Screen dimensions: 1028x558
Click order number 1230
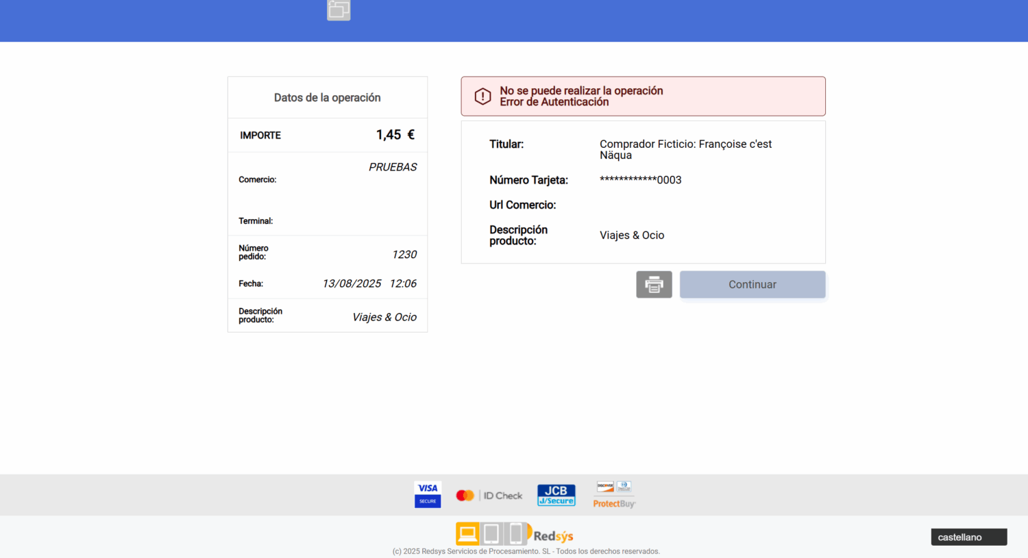click(x=404, y=255)
